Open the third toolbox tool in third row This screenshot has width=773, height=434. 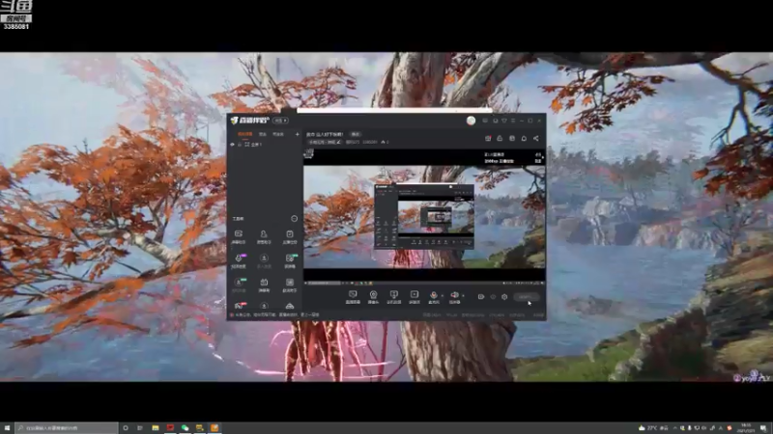[289, 285]
